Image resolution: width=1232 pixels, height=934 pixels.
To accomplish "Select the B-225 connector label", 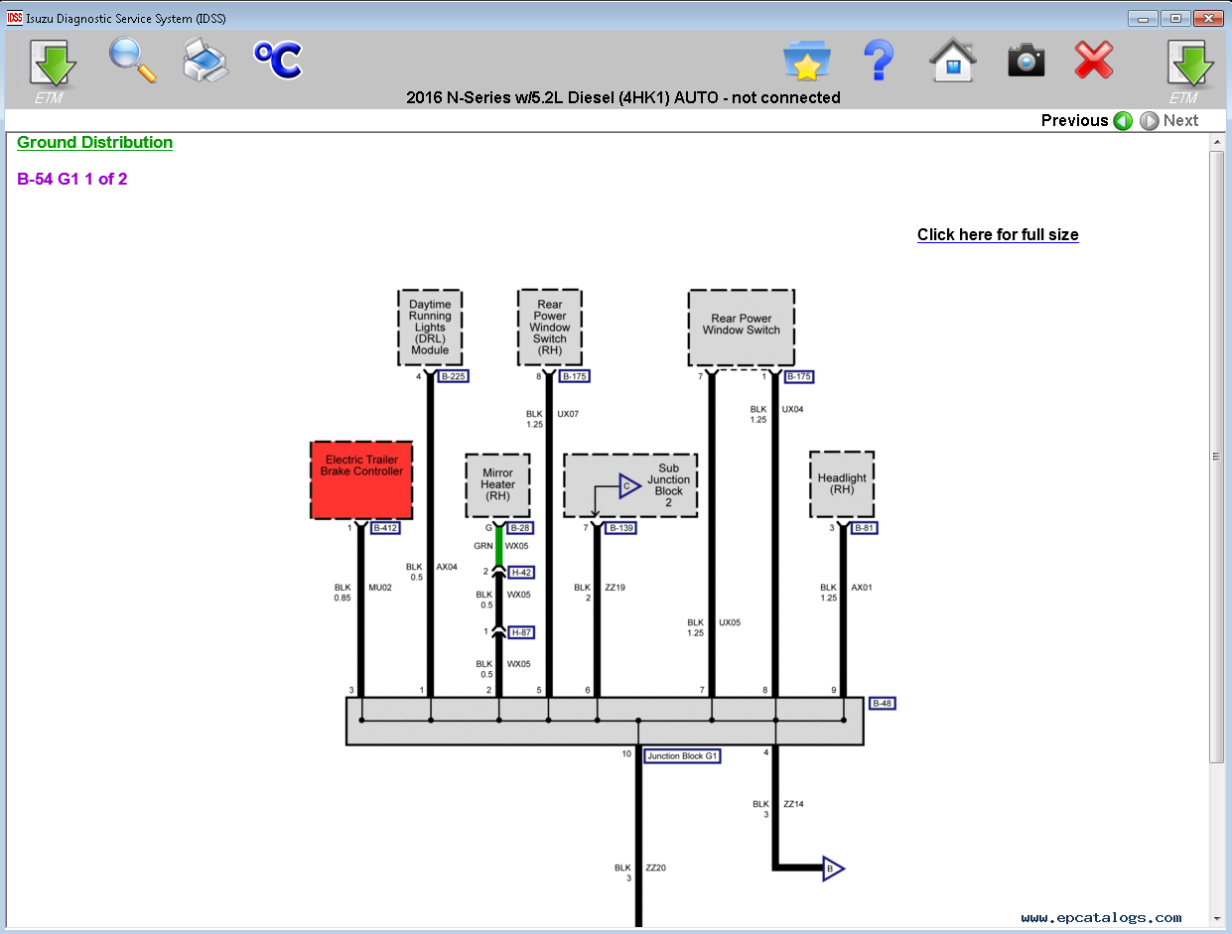I will pos(453,376).
